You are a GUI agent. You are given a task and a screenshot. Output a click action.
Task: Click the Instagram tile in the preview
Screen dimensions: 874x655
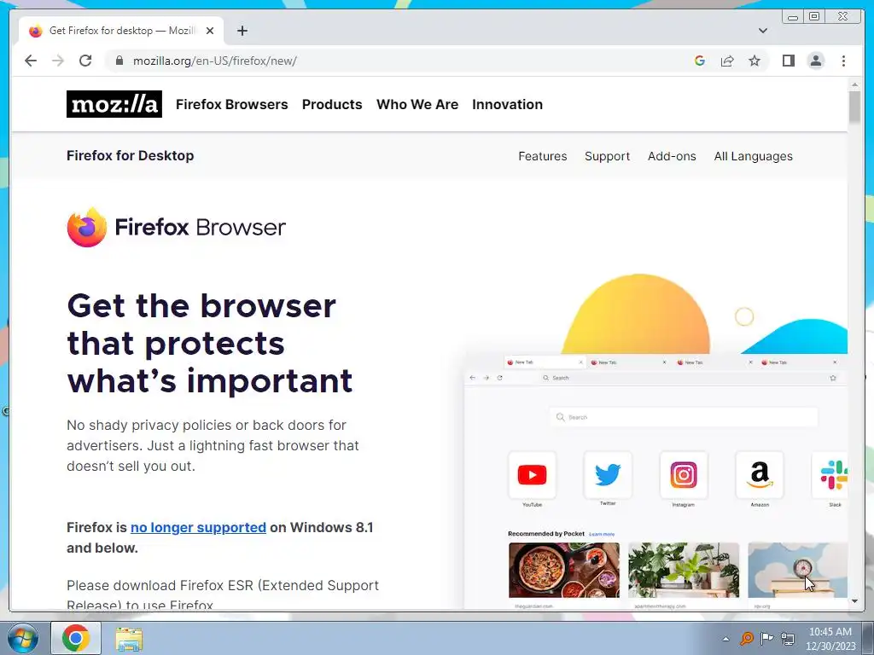684,475
